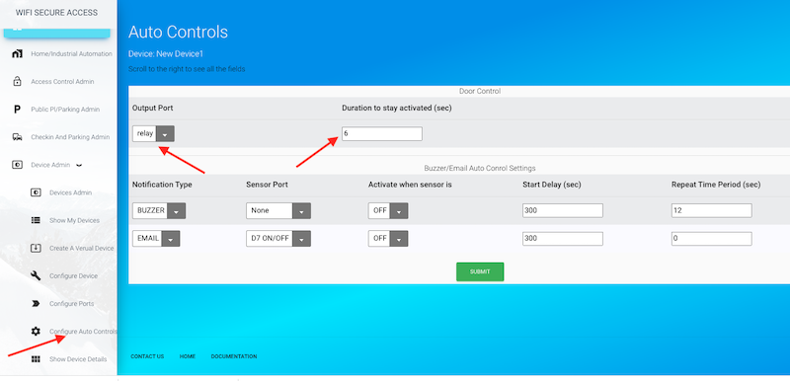Click the Home/Industrial Automation house icon
Viewport: 790px width, 381px height.
[17, 53]
